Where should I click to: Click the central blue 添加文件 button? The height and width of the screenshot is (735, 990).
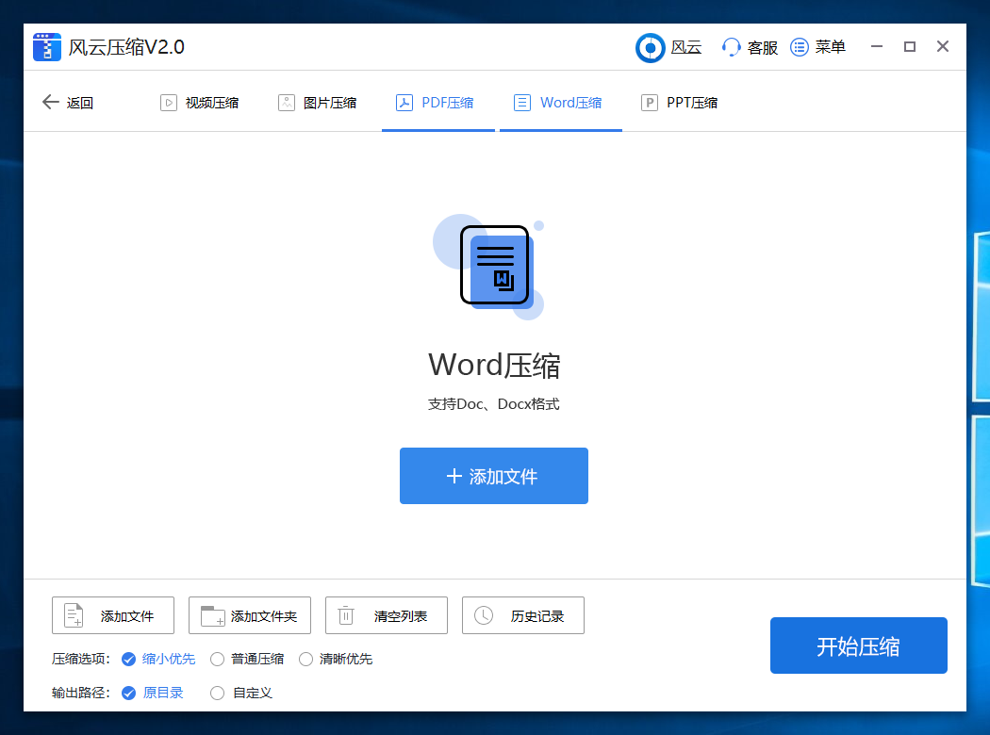pos(494,476)
